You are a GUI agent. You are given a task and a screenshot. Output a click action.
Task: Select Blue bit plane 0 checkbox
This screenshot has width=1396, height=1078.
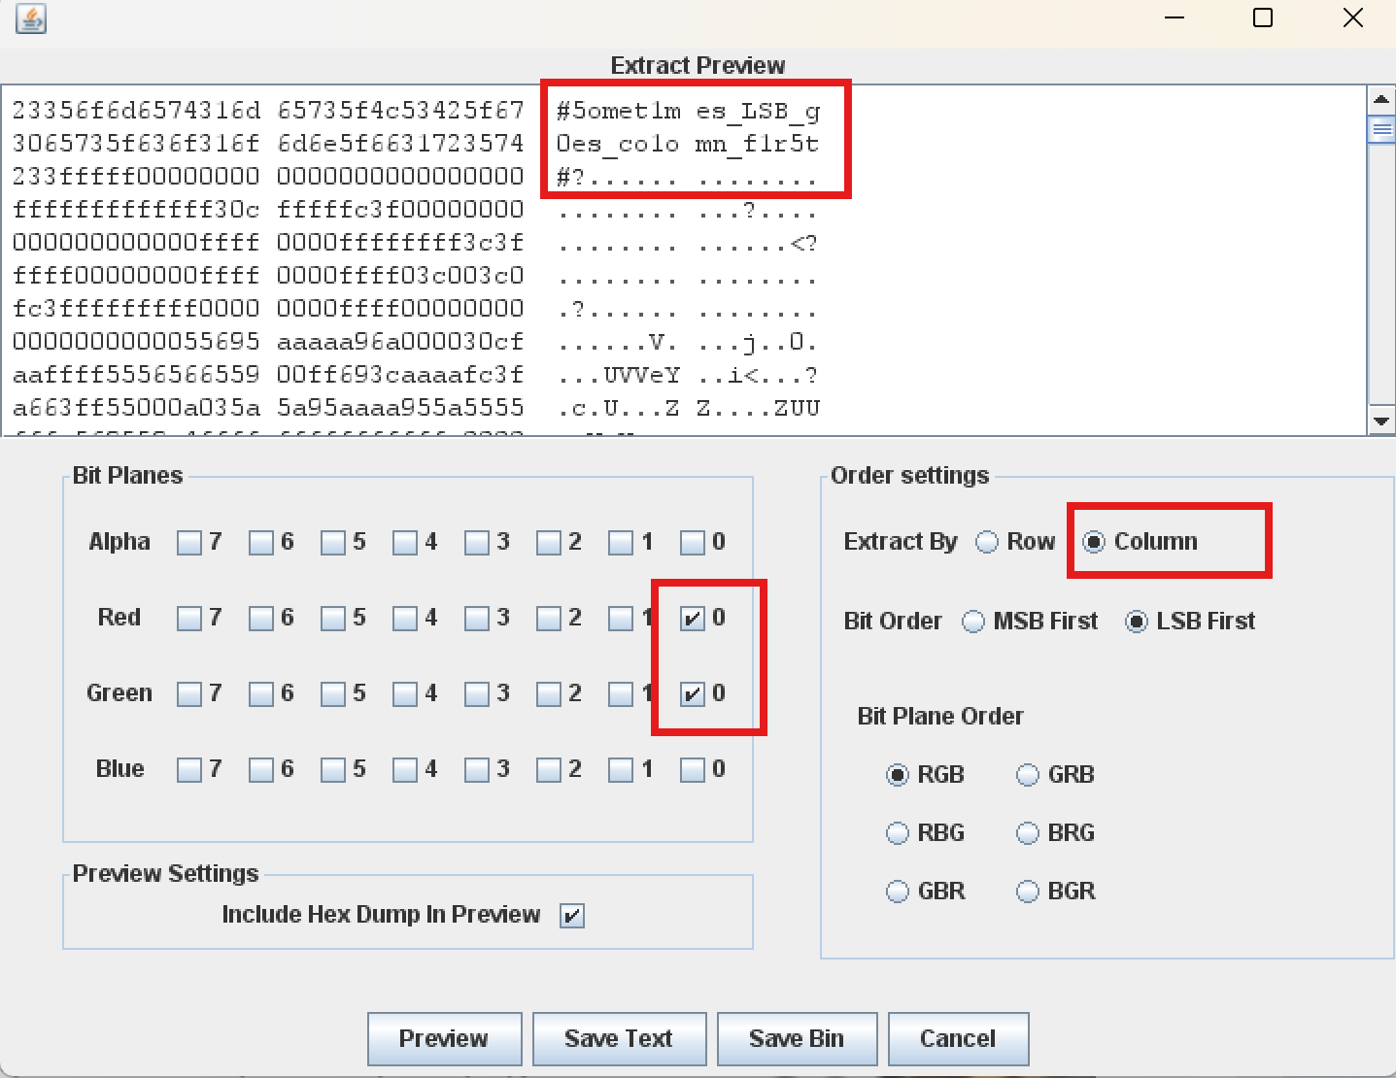click(x=693, y=769)
